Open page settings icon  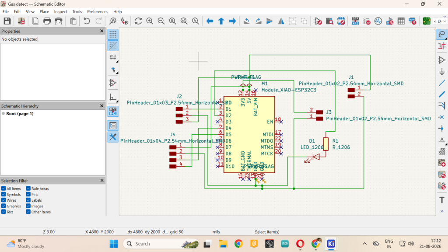[35, 21]
